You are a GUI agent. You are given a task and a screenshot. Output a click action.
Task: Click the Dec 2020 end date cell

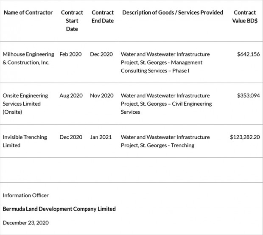click(x=101, y=54)
